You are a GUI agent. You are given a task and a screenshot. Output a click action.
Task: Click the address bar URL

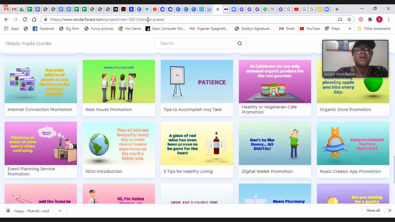[107, 19]
